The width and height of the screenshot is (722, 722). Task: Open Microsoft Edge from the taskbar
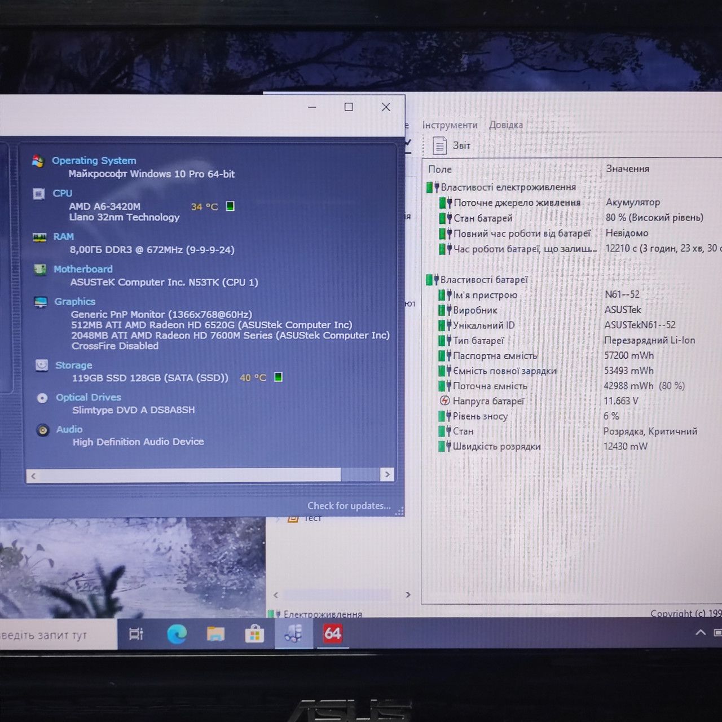[x=177, y=634]
